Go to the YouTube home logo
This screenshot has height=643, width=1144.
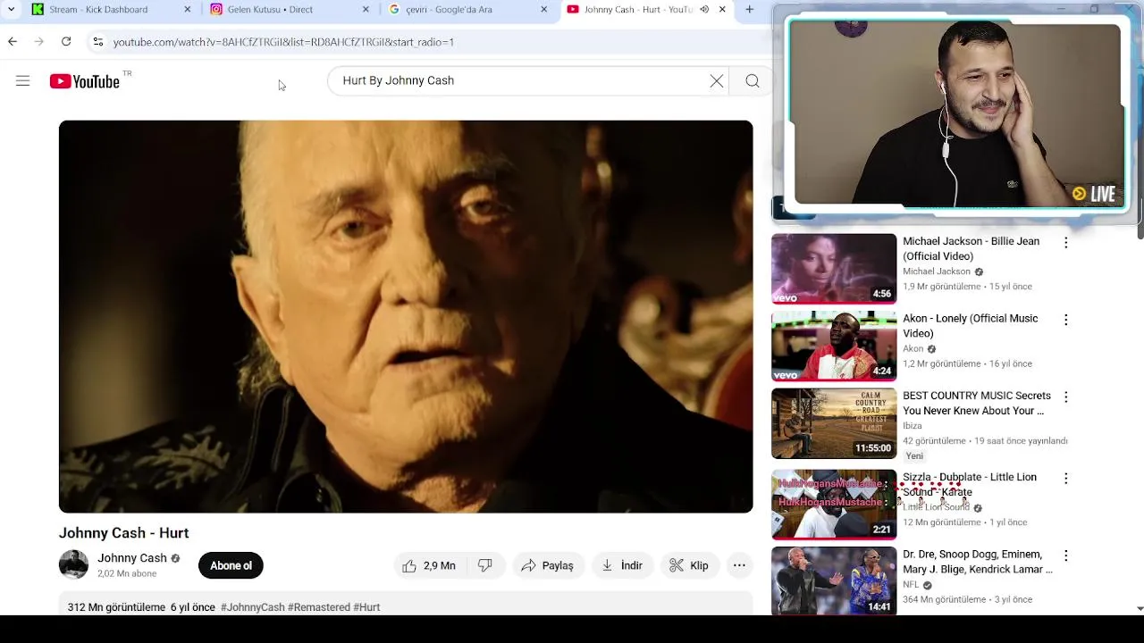point(85,81)
